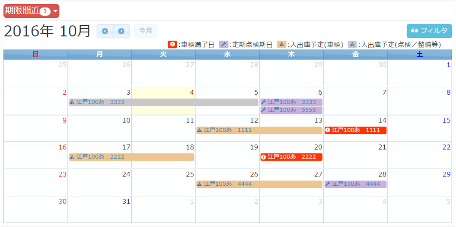This screenshot has height=227, width=456.
Task: Open purple inspection event 江戸100あ 4444
Action: [355, 184]
